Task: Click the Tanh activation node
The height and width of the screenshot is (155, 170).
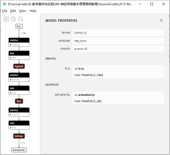Action: (19, 101)
